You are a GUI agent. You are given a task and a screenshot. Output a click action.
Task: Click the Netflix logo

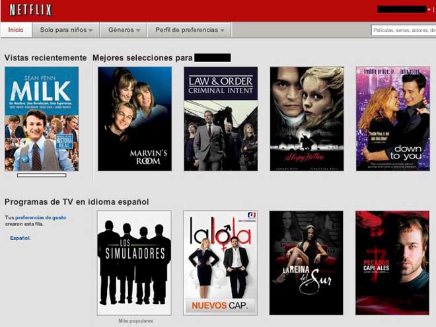point(30,10)
